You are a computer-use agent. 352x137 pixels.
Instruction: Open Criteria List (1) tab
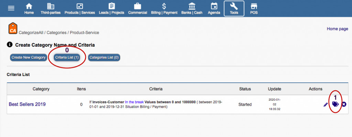pyautogui.click(x=67, y=57)
